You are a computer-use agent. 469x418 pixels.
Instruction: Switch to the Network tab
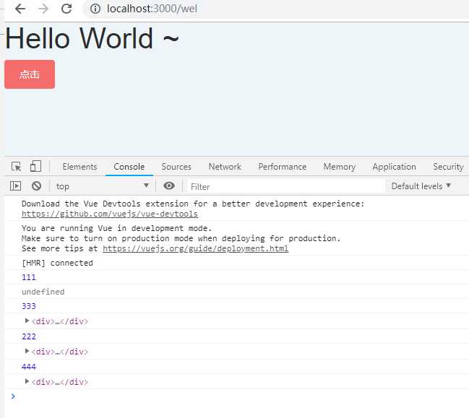[225, 167]
